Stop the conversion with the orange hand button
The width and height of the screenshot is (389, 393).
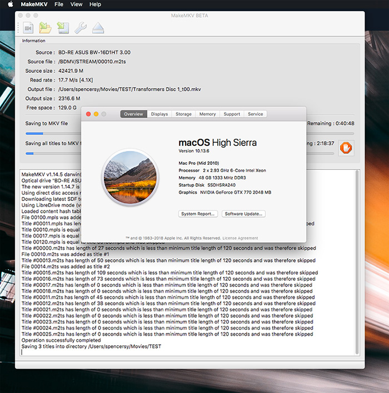point(346,148)
